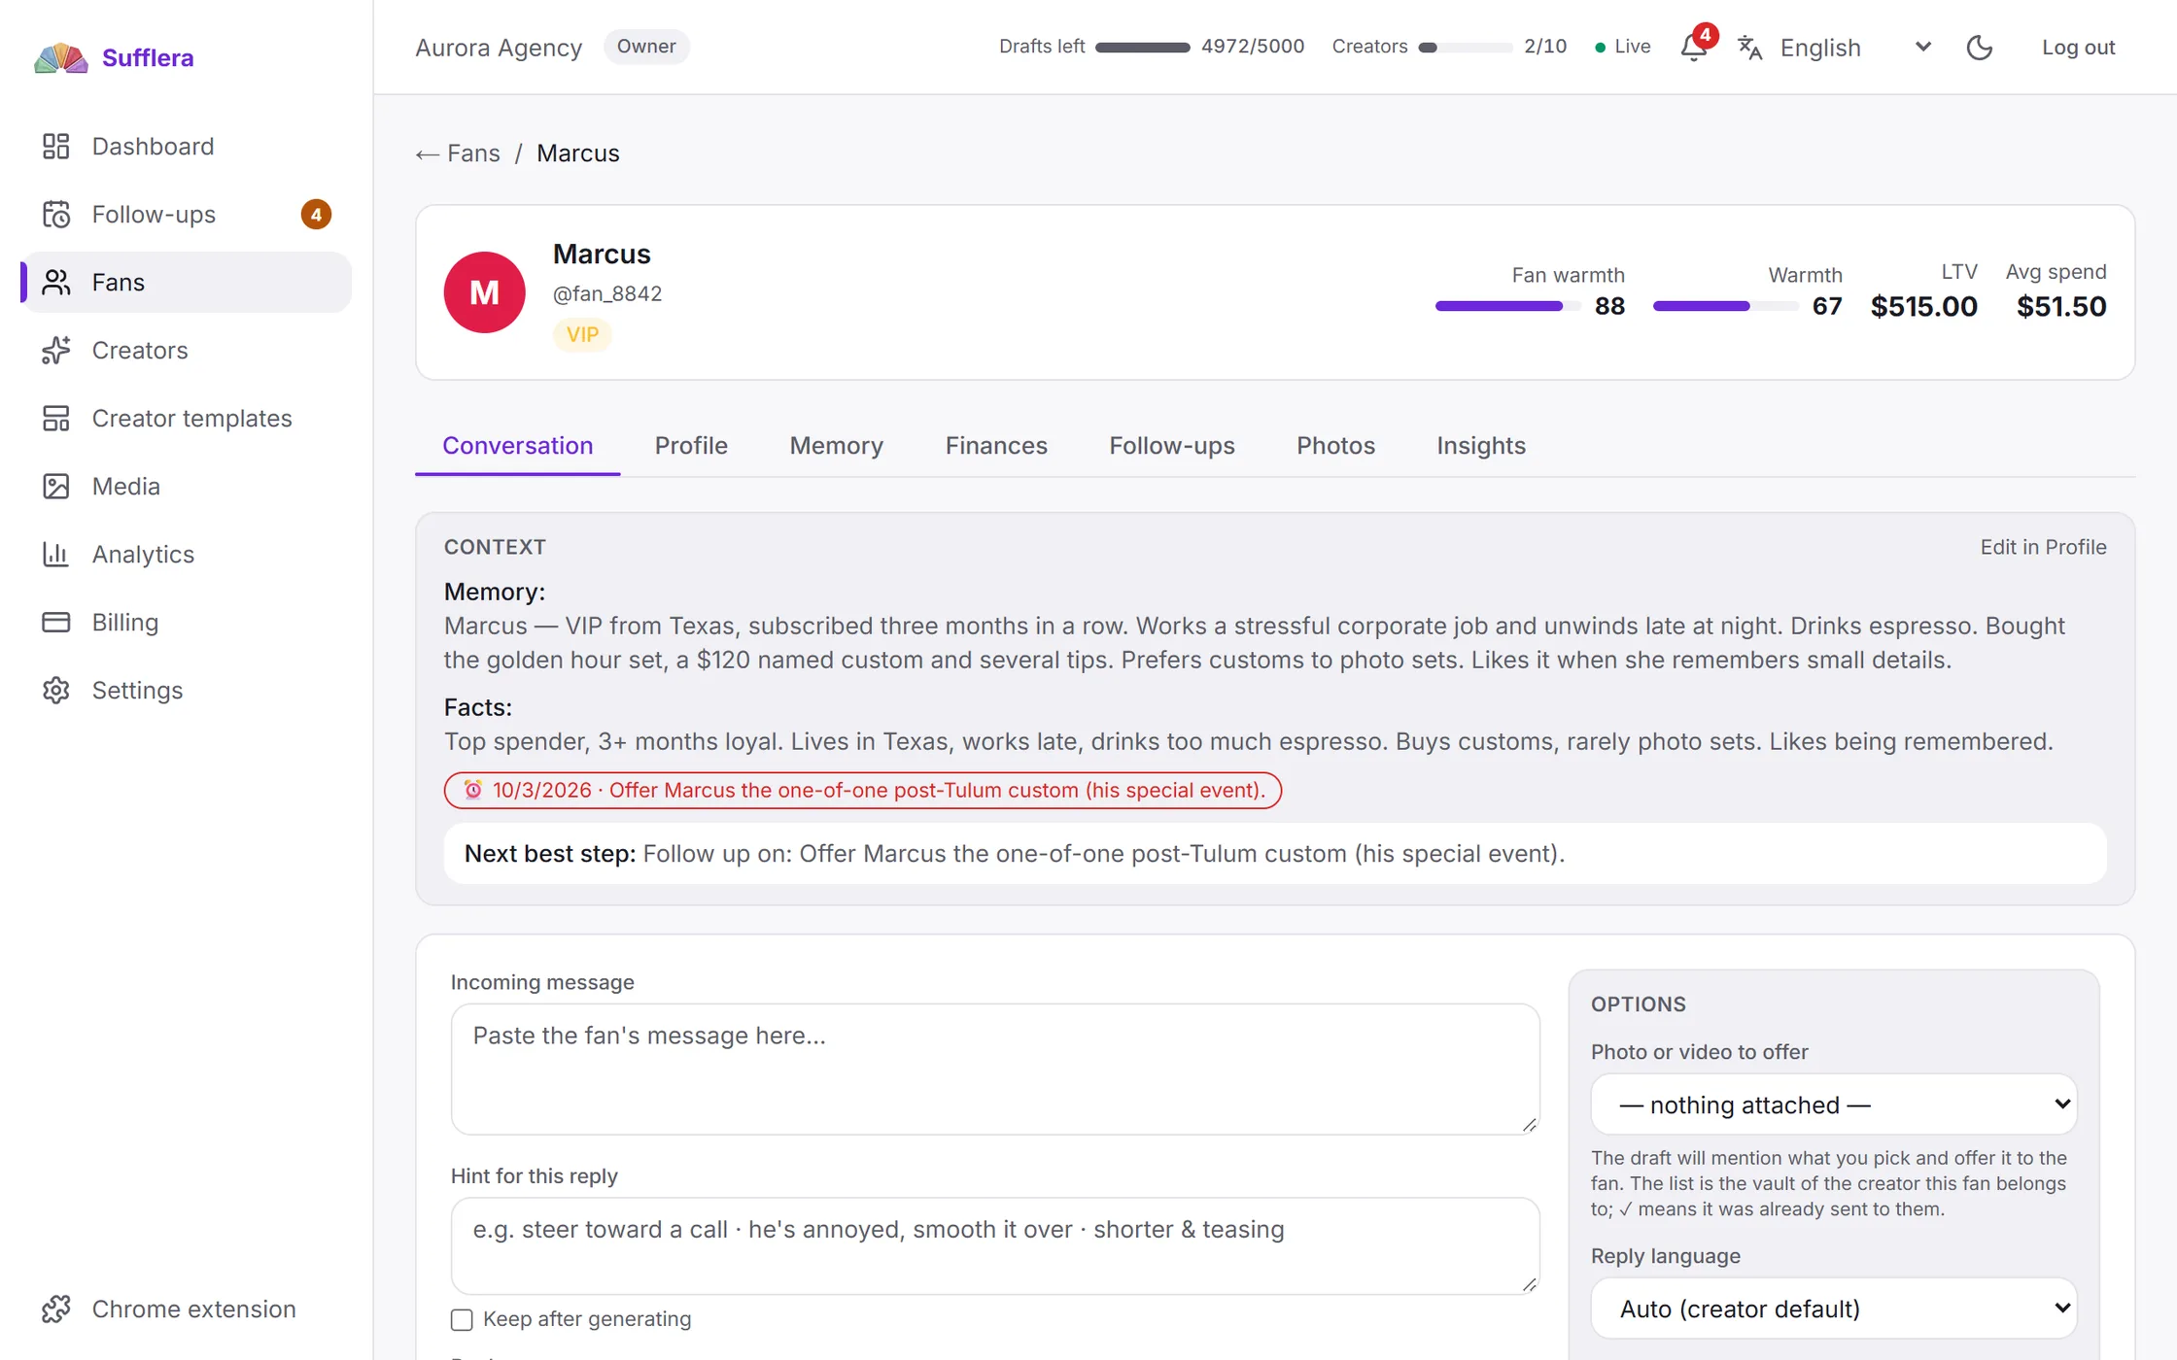The height and width of the screenshot is (1360, 2177).
Task: Open Dashboard from the sidebar
Action: [187, 147]
